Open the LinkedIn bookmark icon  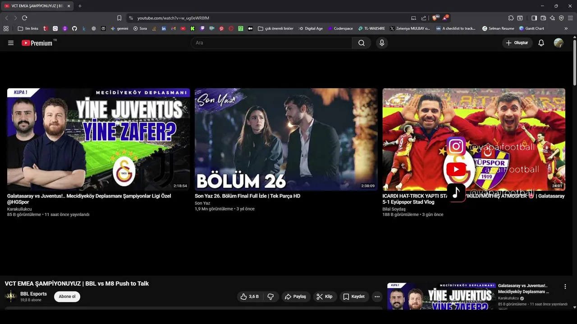(x=164, y=28)
